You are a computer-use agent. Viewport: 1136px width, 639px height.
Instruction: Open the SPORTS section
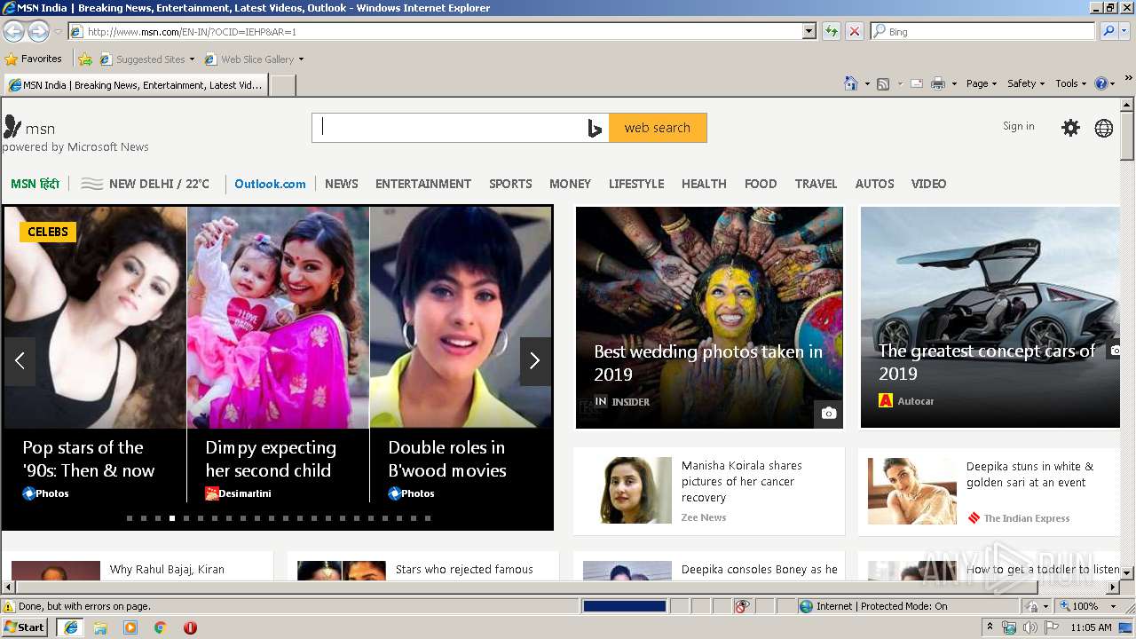510,184
